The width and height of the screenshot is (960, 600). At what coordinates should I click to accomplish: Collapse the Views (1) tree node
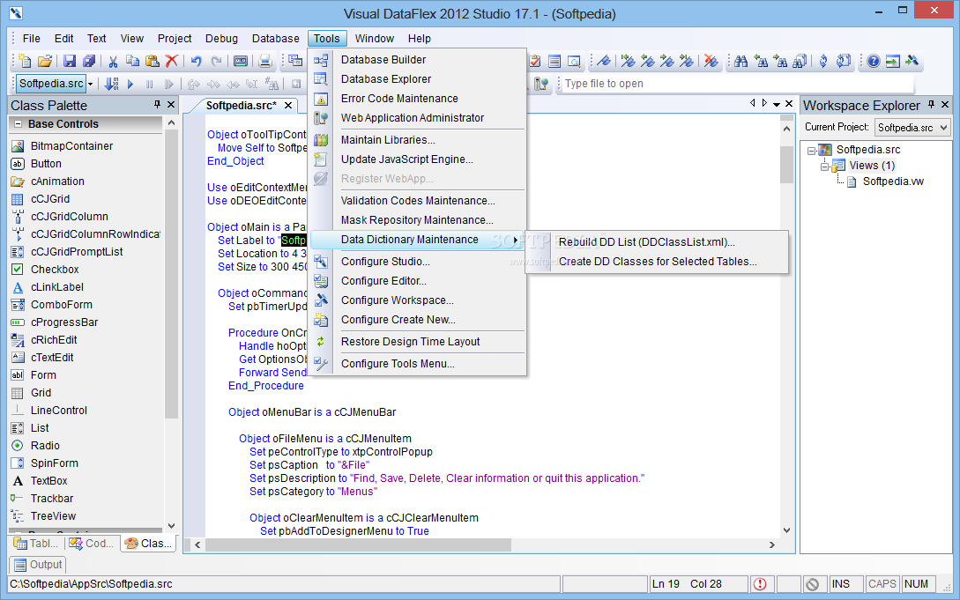(x=824, y=167)
